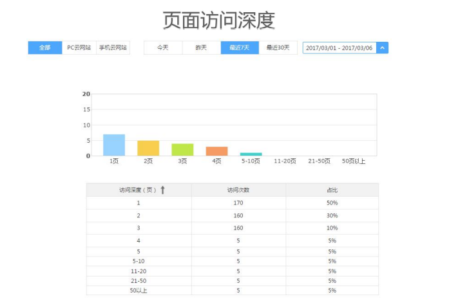The image size is (460, 308).
Task: Open the date range dropdown arrow
Action: (382, 48)
